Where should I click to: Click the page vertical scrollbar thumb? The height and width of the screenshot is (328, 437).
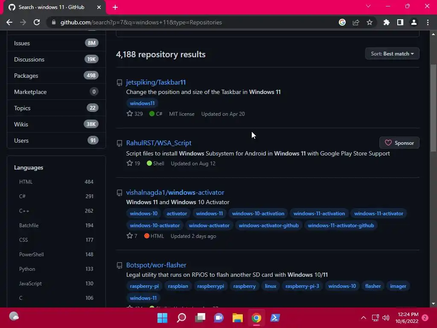pyautogui.click(x=433, y=108)
